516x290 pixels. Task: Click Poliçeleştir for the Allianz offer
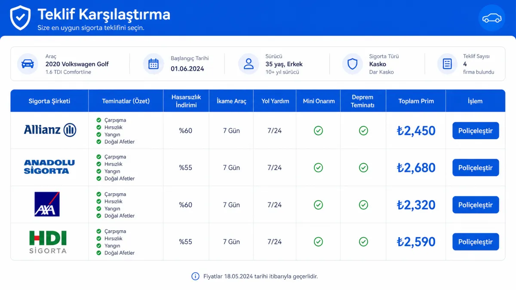(x=476, y=131)
